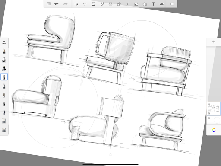Undo the last stroke
The height and width of the screenshot is (166, 221).
[57, 4]
